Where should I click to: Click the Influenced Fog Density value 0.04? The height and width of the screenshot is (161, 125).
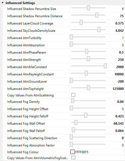coord(120,102)
